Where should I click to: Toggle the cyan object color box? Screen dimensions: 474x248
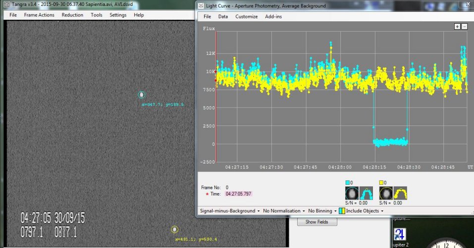click(x=347, y=182)
